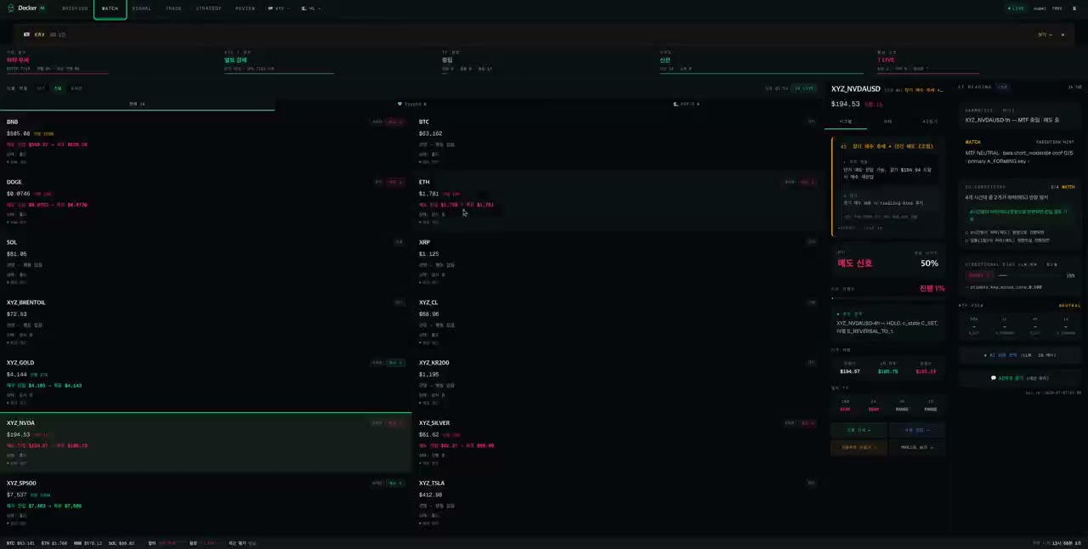Click the SHORT bias badge
This screenshot has height=549, width=1088.
pyautogui.click(x=979, y=275)
